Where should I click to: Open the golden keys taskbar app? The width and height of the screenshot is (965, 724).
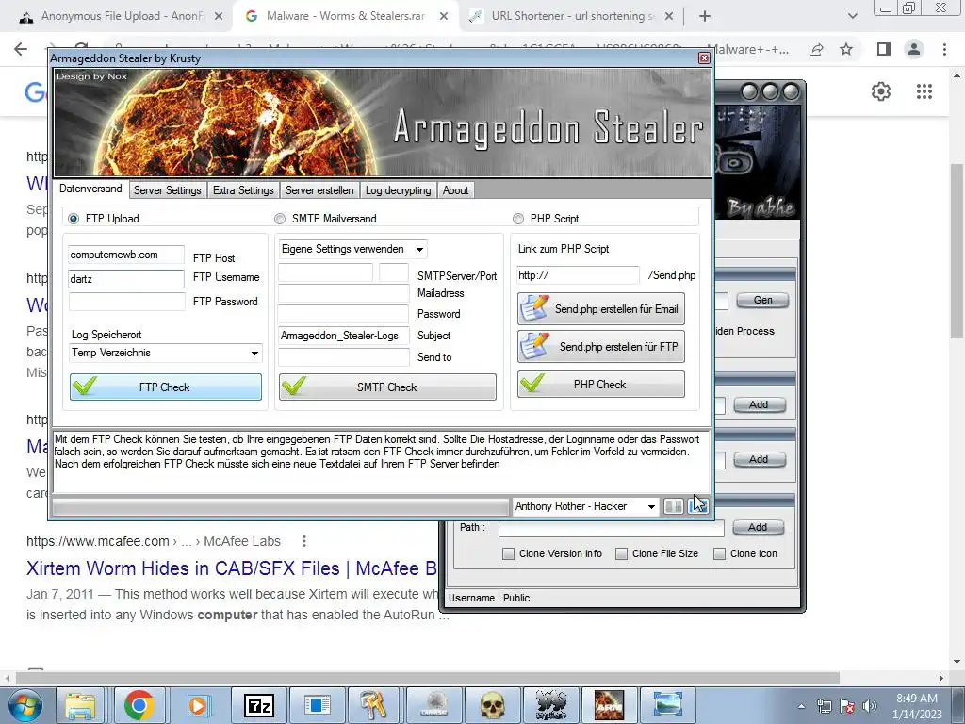pyautogui.click(x=373, y=705)
